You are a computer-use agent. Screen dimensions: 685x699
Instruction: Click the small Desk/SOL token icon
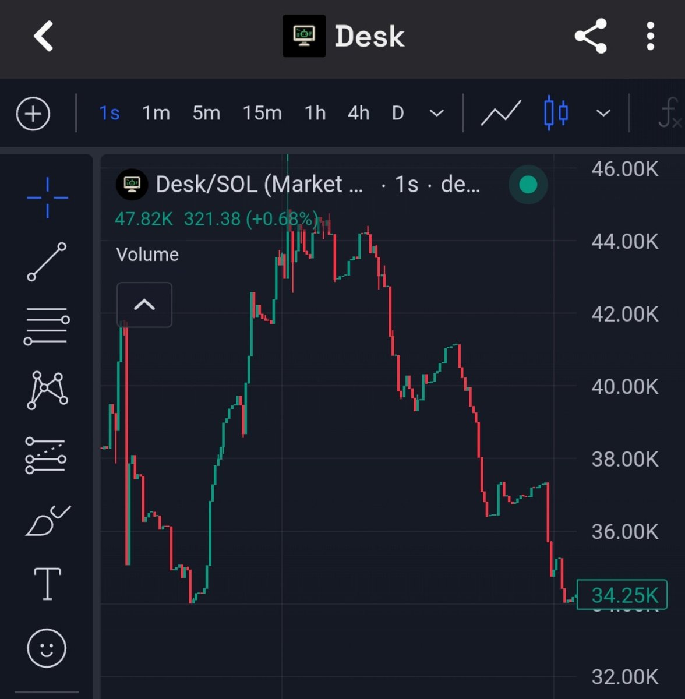pos(132,185)
